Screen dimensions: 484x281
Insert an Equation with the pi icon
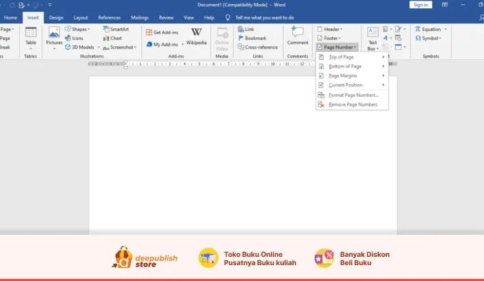(428, 29)
